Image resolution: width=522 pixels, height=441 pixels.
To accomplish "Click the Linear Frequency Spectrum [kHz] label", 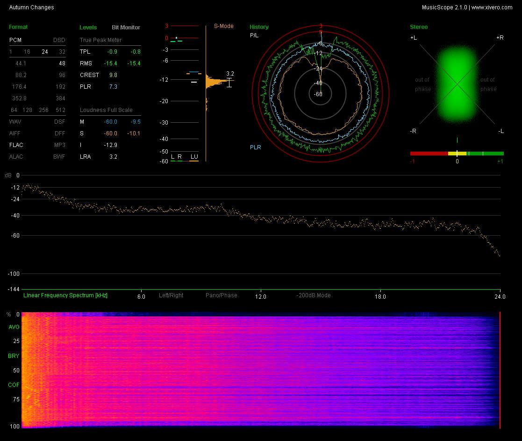I will tap(65, 295).
